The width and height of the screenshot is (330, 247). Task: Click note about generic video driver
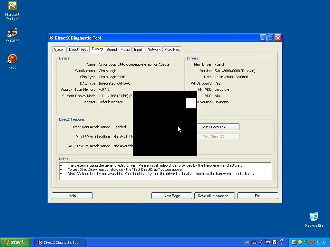coord(155,165)
